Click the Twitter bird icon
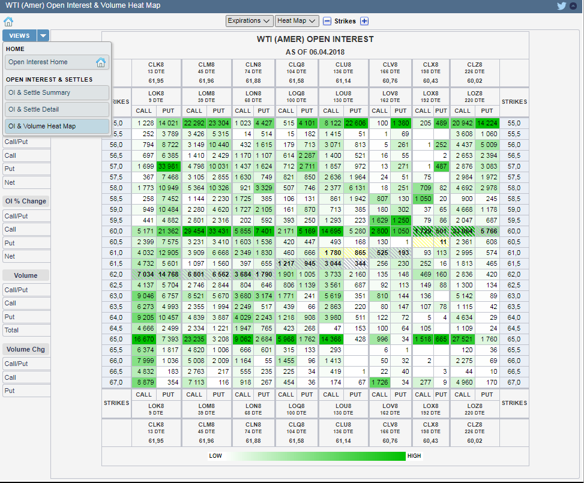This screenshot has width=584, height=483. coord(562,6)
